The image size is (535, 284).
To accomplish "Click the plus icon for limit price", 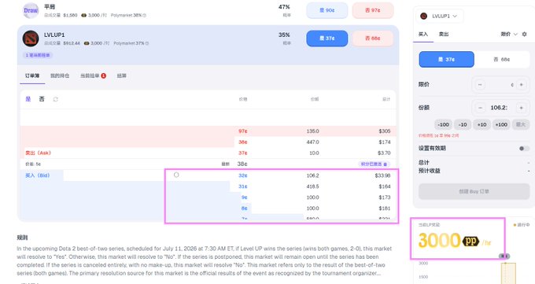I will (522, 85).
